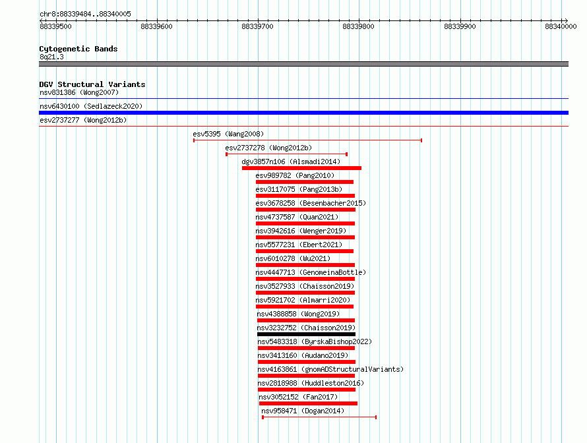Open variant esv3678258 (Besenbacher2015) label
This screenshot has height=443, width=587.
(x=311, y=203)
